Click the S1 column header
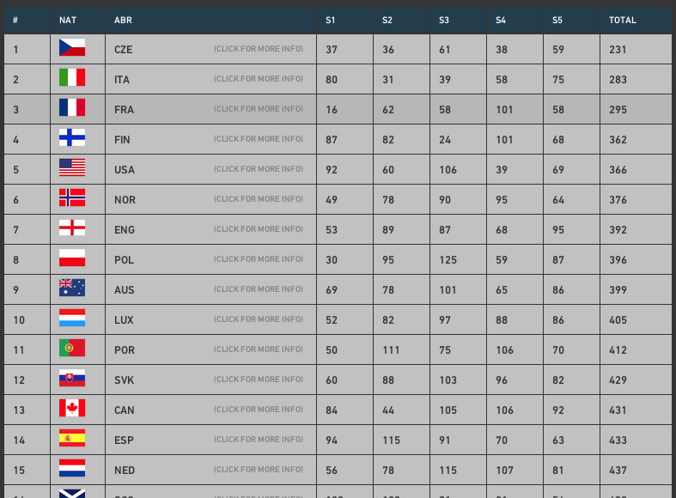The image size is (676, 498). [x=330, y=21]
